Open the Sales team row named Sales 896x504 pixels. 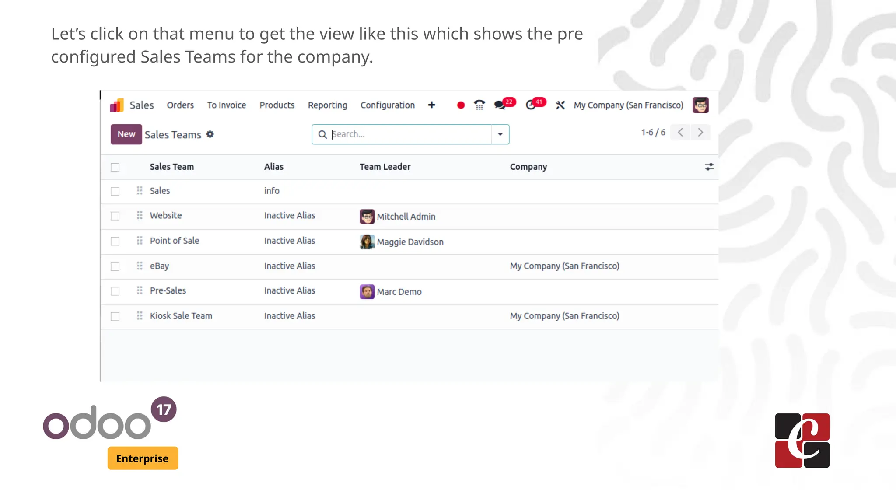(x=160, y=191)
